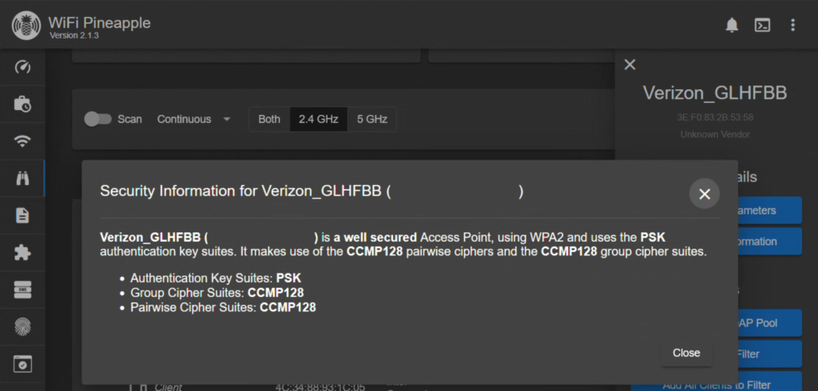Select the Recon binoculars icon
This screenshot has height=391, width=818.
22,178
